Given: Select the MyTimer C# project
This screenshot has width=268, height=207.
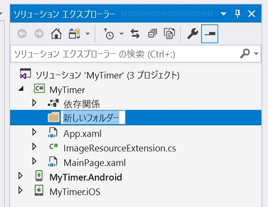Looking at the screenshot, I should tap(67, 90).
